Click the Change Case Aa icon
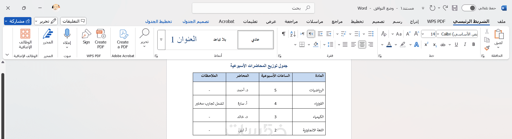 (x=399, y=34)
